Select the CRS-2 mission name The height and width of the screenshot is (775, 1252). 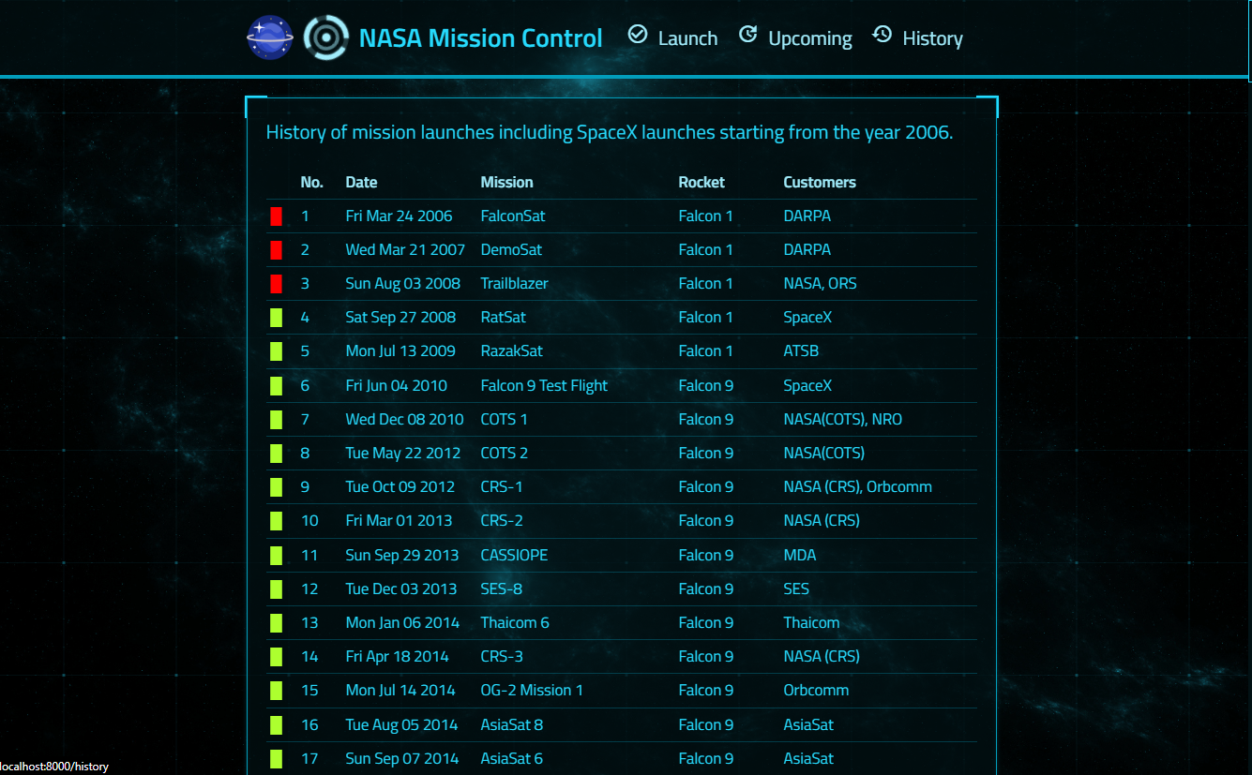point(502,520)
